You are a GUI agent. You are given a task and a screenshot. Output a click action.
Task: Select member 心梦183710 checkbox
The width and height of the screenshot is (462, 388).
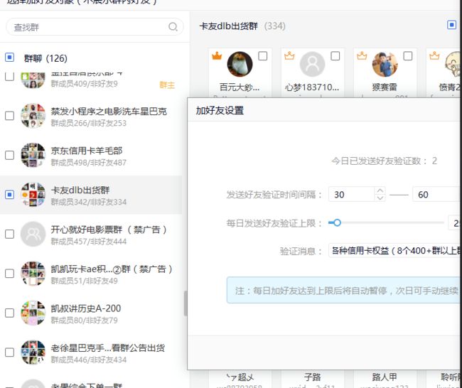335,55
